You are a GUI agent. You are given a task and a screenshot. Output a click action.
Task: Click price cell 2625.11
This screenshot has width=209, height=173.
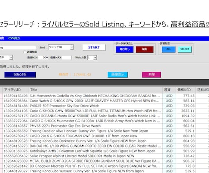pyautogui.click(x=186, y=111)
